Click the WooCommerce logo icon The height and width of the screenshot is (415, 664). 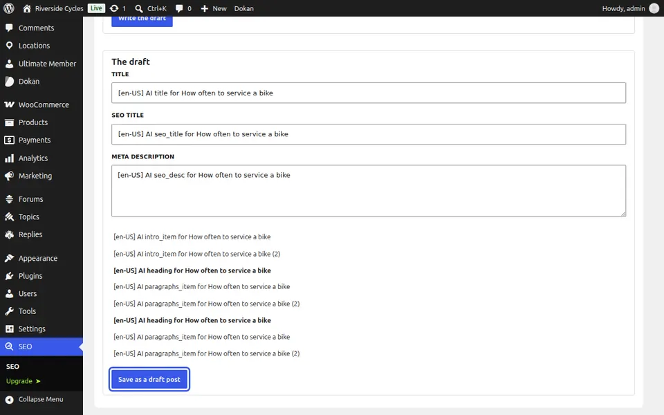point(9,104)
